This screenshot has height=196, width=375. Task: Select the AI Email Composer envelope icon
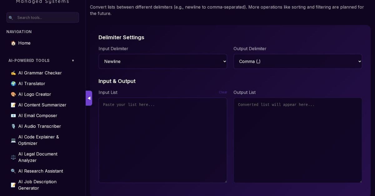pos(13,115)
